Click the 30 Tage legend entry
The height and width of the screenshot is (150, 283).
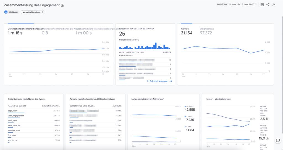(190, 106)
